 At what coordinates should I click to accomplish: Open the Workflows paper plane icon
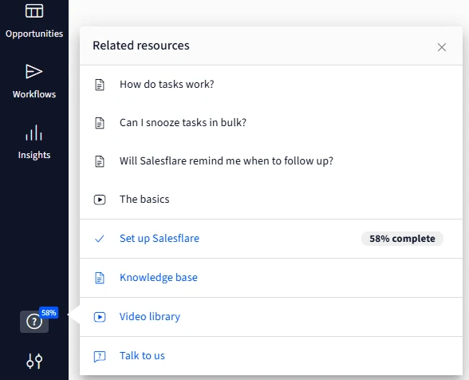coord(33,72)
